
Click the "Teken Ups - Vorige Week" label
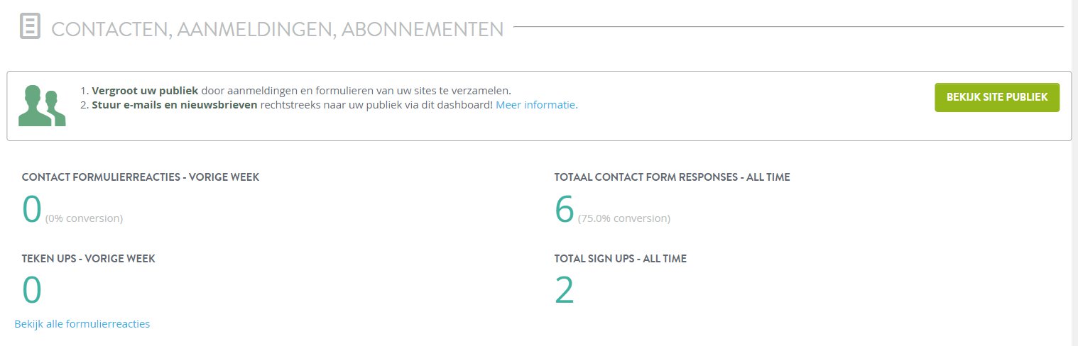pos(89,259)
